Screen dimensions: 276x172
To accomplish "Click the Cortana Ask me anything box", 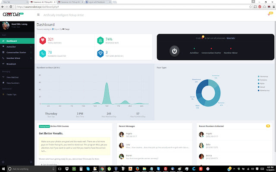I will pyautogui.click(x=31, y=169).
